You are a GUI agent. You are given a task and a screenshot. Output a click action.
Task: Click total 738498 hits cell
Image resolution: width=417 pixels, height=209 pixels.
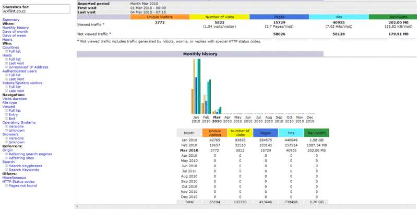(291, 202)
